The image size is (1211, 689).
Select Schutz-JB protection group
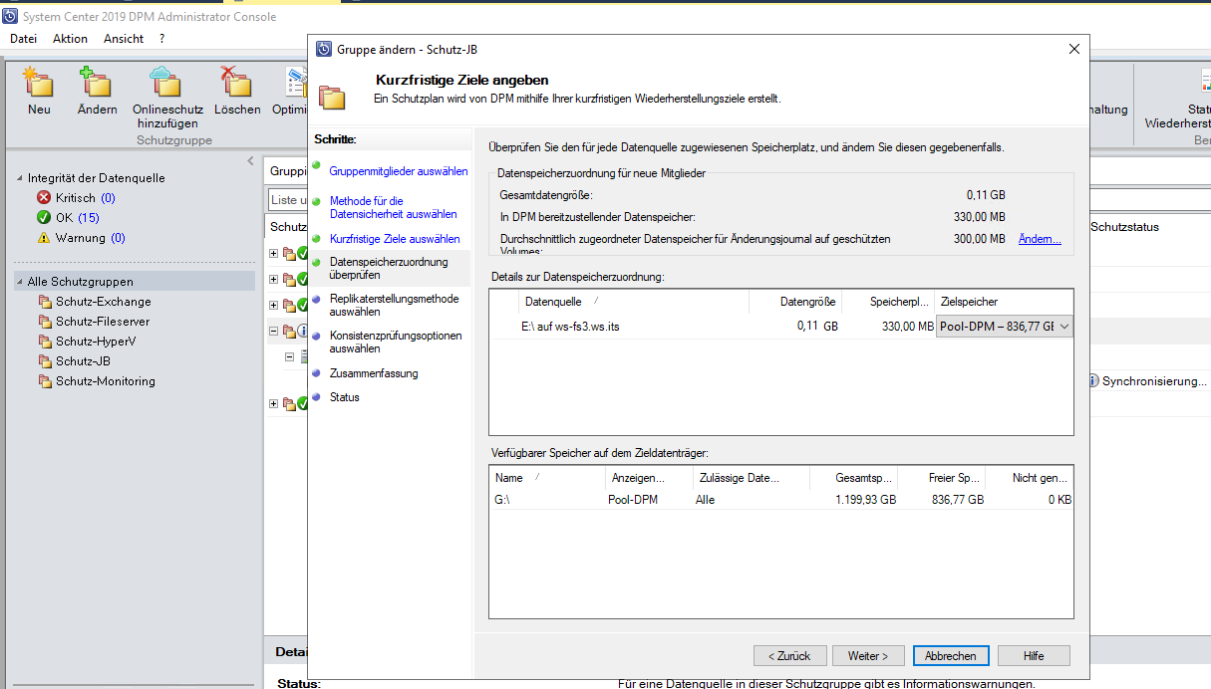82,361
